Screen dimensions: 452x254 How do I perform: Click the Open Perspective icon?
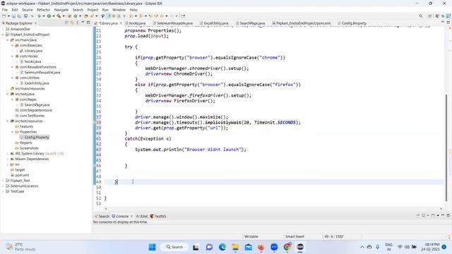click(430, 16)
